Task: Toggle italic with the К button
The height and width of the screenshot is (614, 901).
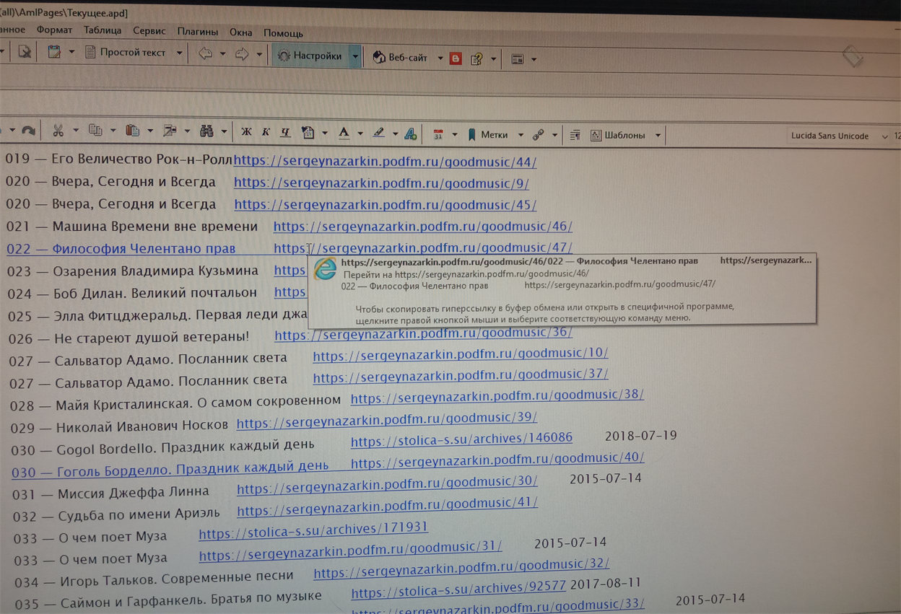Action: tap(266, 132)
